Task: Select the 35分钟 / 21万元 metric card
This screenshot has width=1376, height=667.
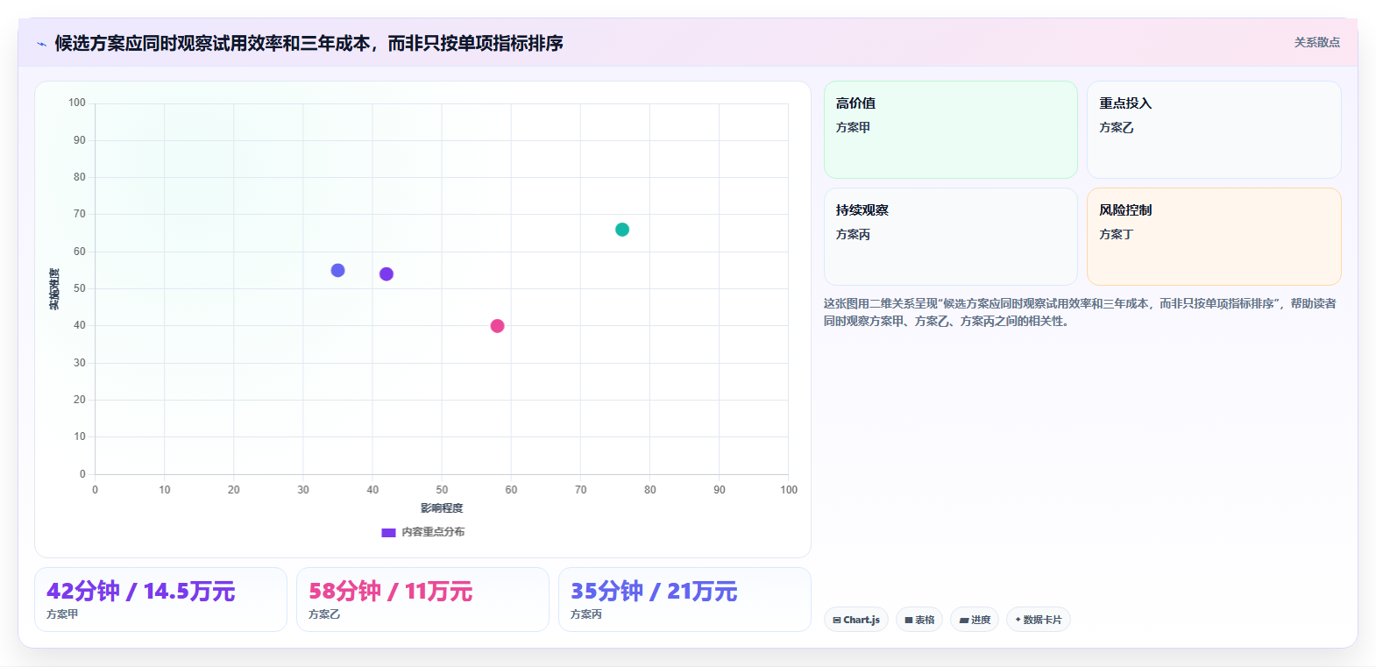Action: point(684,600)
